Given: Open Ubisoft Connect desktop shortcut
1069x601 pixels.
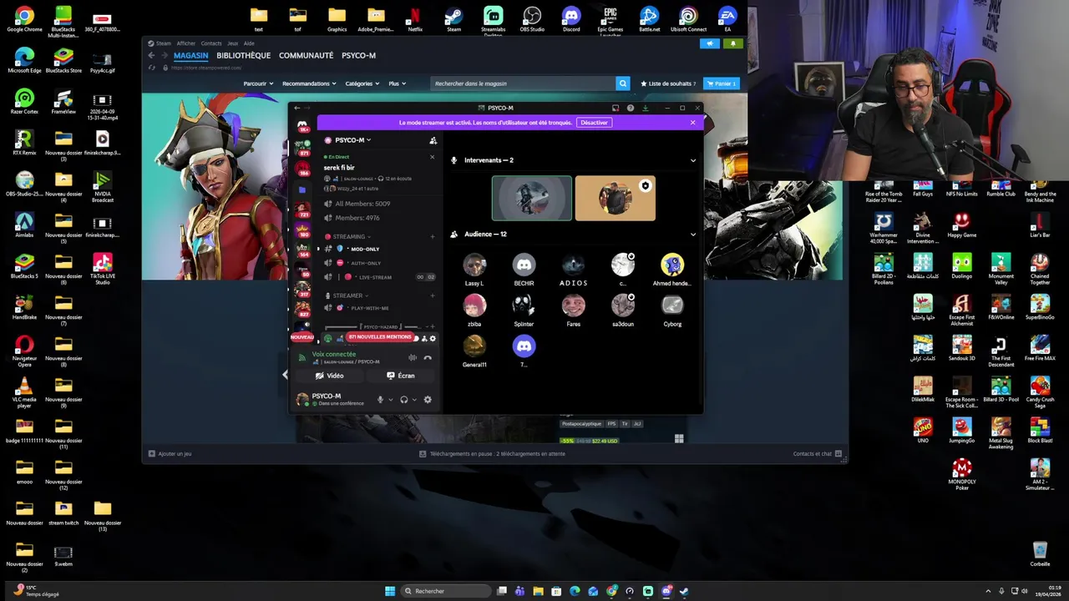Looking at the screenshot, I should click(688, 19).
